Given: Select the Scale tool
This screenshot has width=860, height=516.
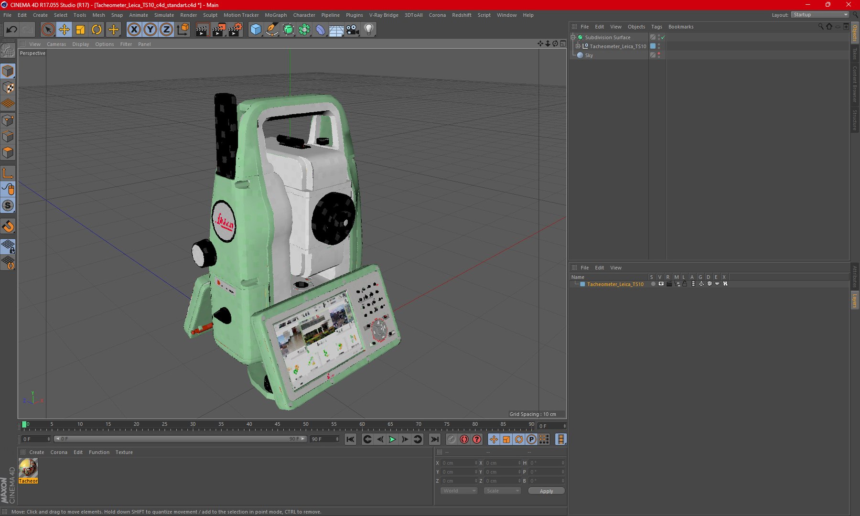Looking at the screenshot, I should pos(80,30).
